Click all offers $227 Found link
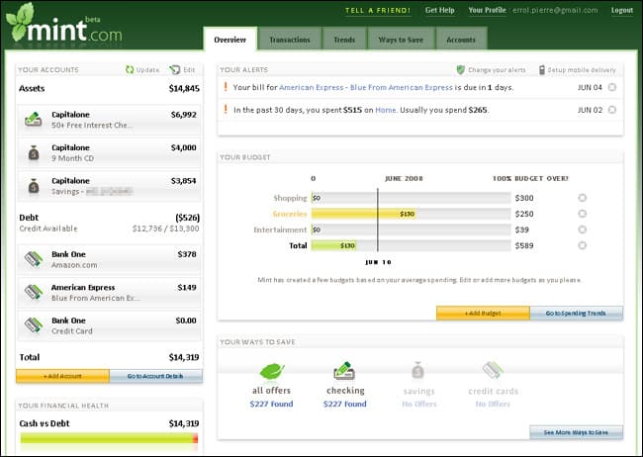 271,404
